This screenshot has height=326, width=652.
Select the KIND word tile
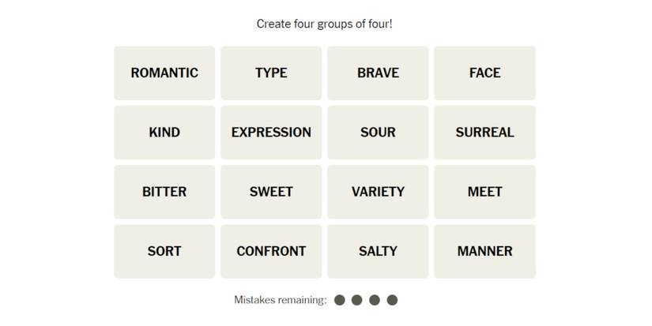[164, 133]
